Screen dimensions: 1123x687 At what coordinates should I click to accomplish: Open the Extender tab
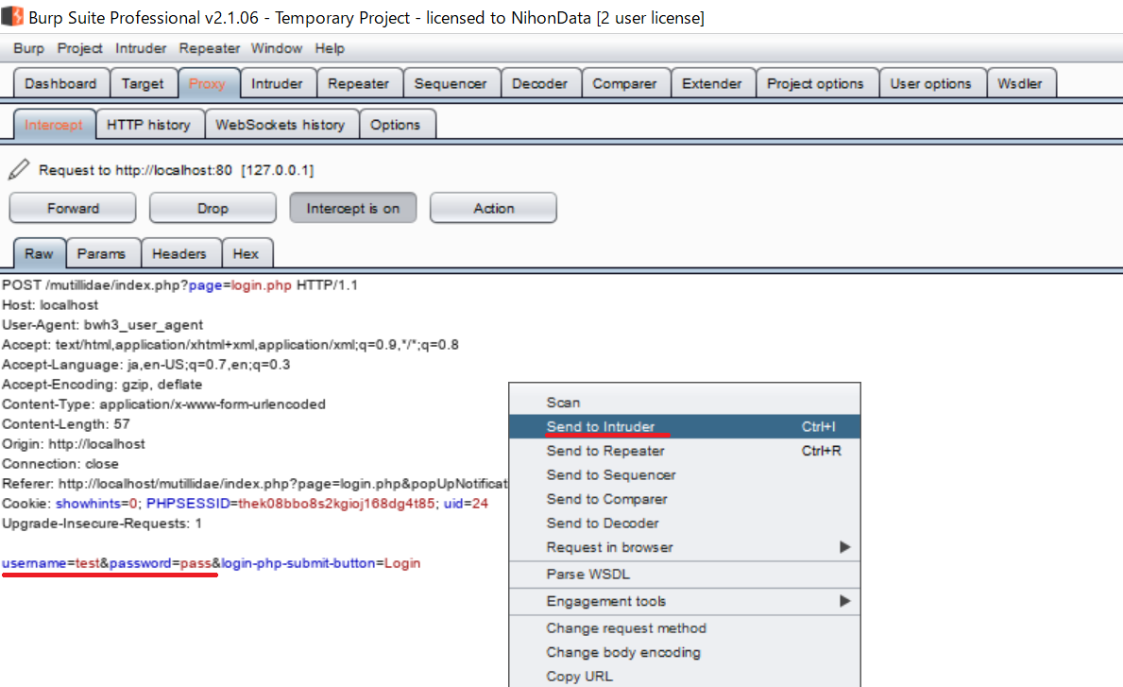click(x=712, y=83)
